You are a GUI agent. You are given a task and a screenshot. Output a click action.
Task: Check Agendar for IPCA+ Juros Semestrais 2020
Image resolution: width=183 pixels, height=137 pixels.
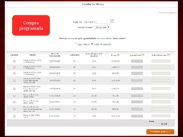(x=14, y=80)
